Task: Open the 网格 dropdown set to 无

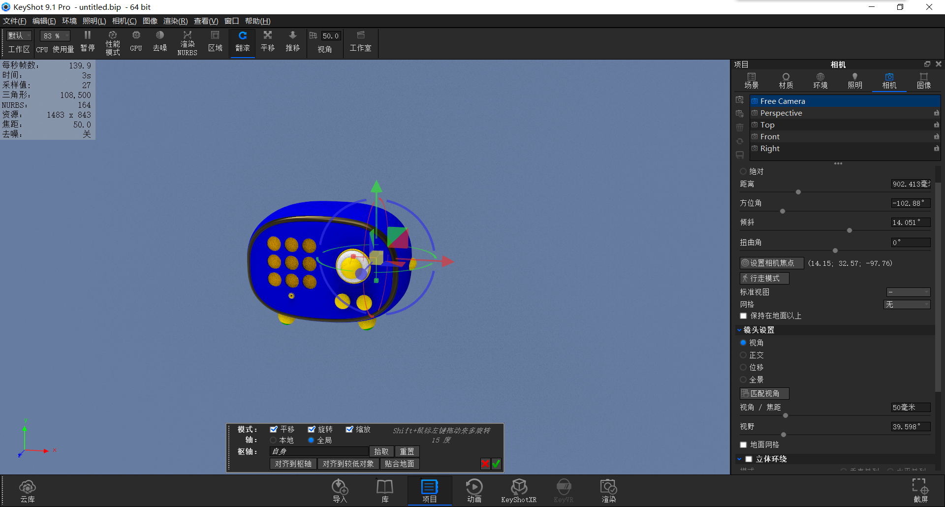Action: (x=907, y=304)
